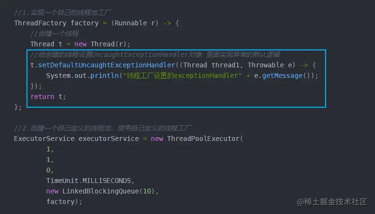Image resolution: width=375 pixels, height=214 pixels.
Task: Click 'setDefaultUncaughtExceptionHandler' method name
Action: click(x=107, y=65)
